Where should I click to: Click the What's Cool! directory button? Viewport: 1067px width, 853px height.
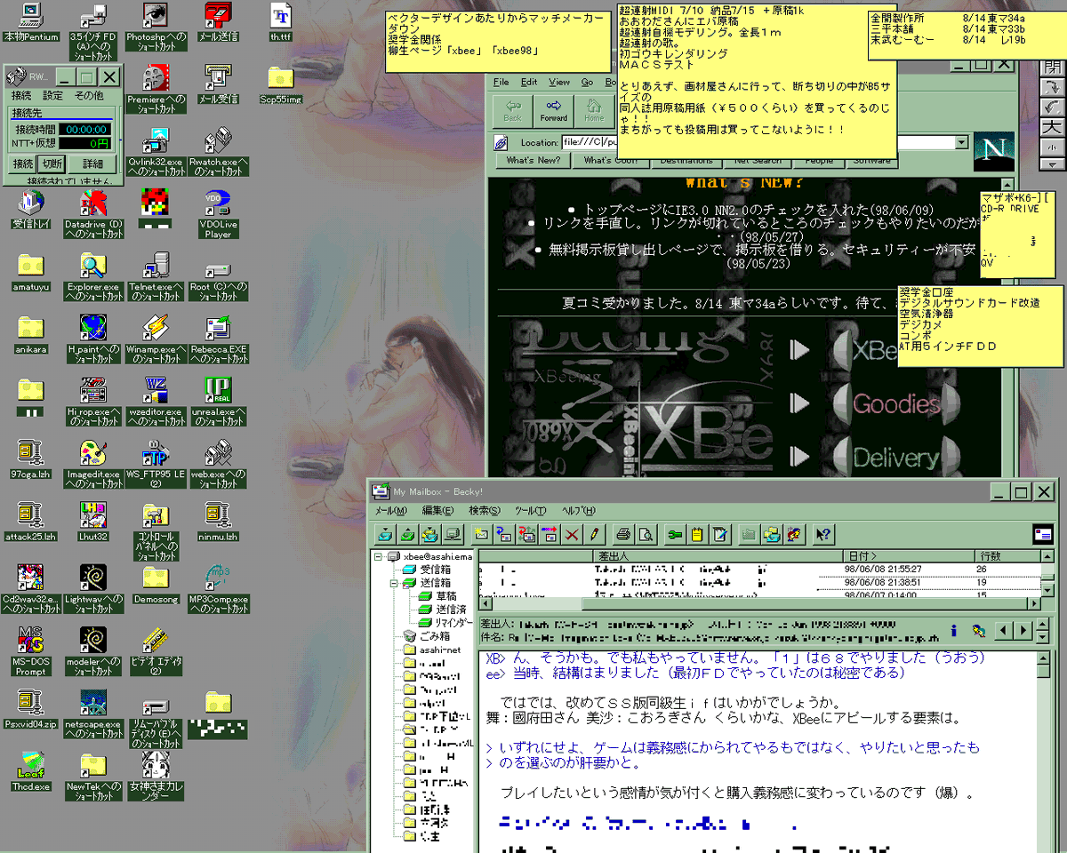[x=610, y=161]
